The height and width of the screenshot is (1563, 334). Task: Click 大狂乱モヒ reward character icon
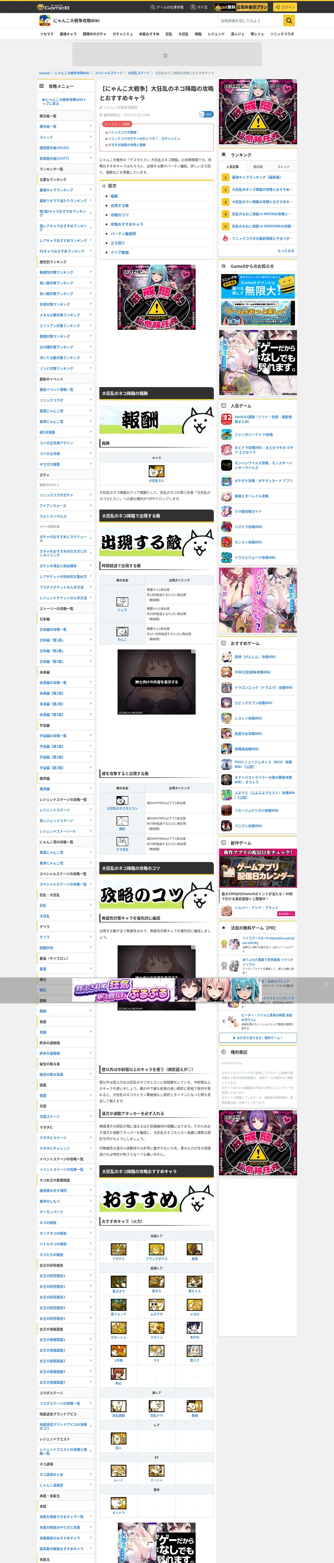[156, 472]
